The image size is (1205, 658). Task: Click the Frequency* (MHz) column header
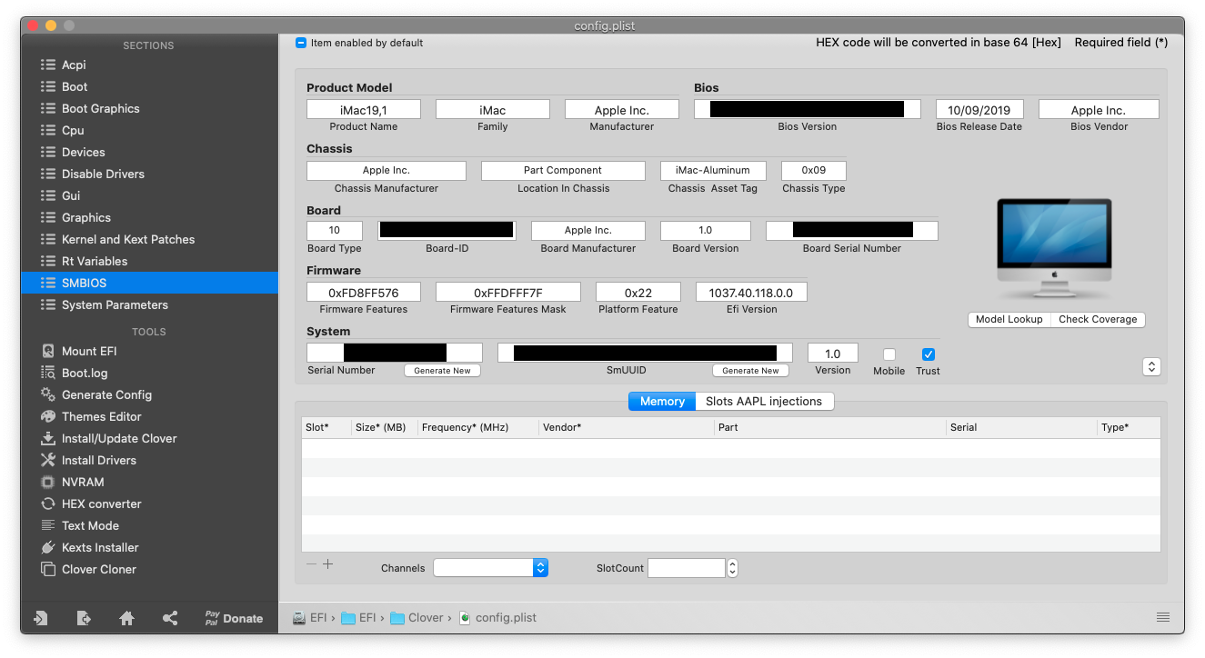pyautogui.click(x=477, y=427)
